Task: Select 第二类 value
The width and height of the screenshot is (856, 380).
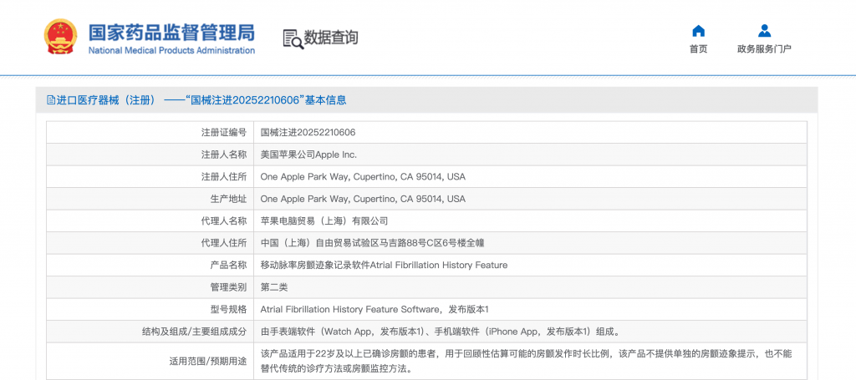Action: point(274,286)
